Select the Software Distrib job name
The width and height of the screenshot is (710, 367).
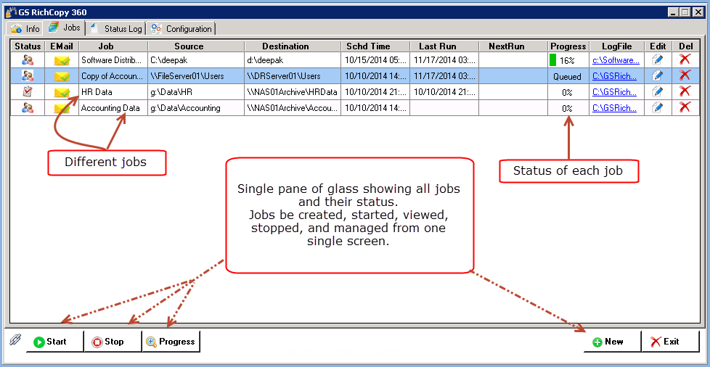coord(113,60)
